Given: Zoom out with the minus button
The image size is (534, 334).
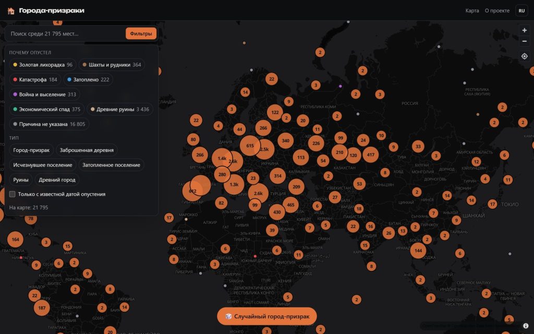Looking at the screenshot, I should click(525, 41).
